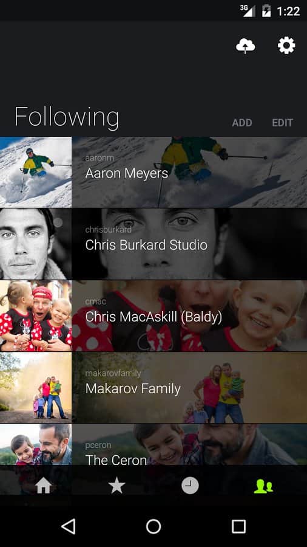Tap the makarovfamily outdoor thumbnail
This screenshot has width=307, height=547.
point(36,388)
